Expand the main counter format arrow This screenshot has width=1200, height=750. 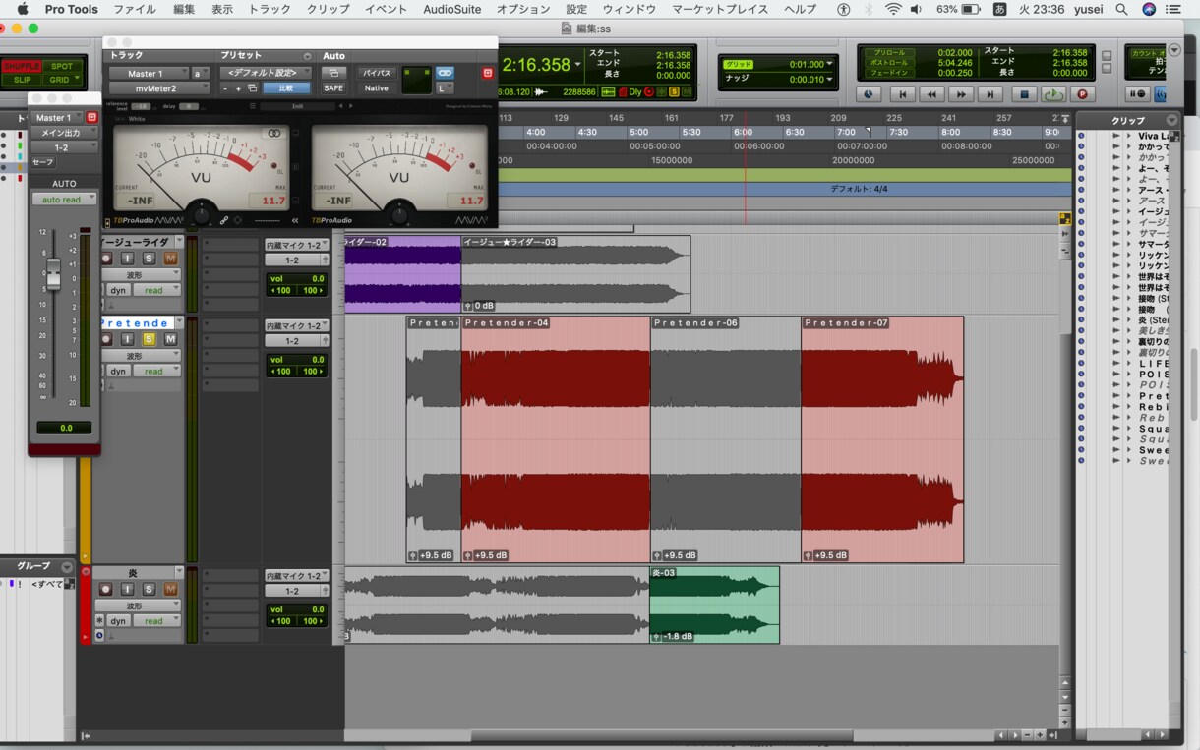tap(577, 65)
